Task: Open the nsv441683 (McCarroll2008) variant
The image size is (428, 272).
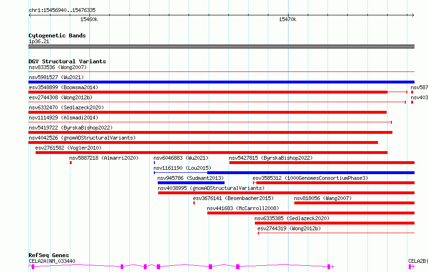Action: [243, 208]
